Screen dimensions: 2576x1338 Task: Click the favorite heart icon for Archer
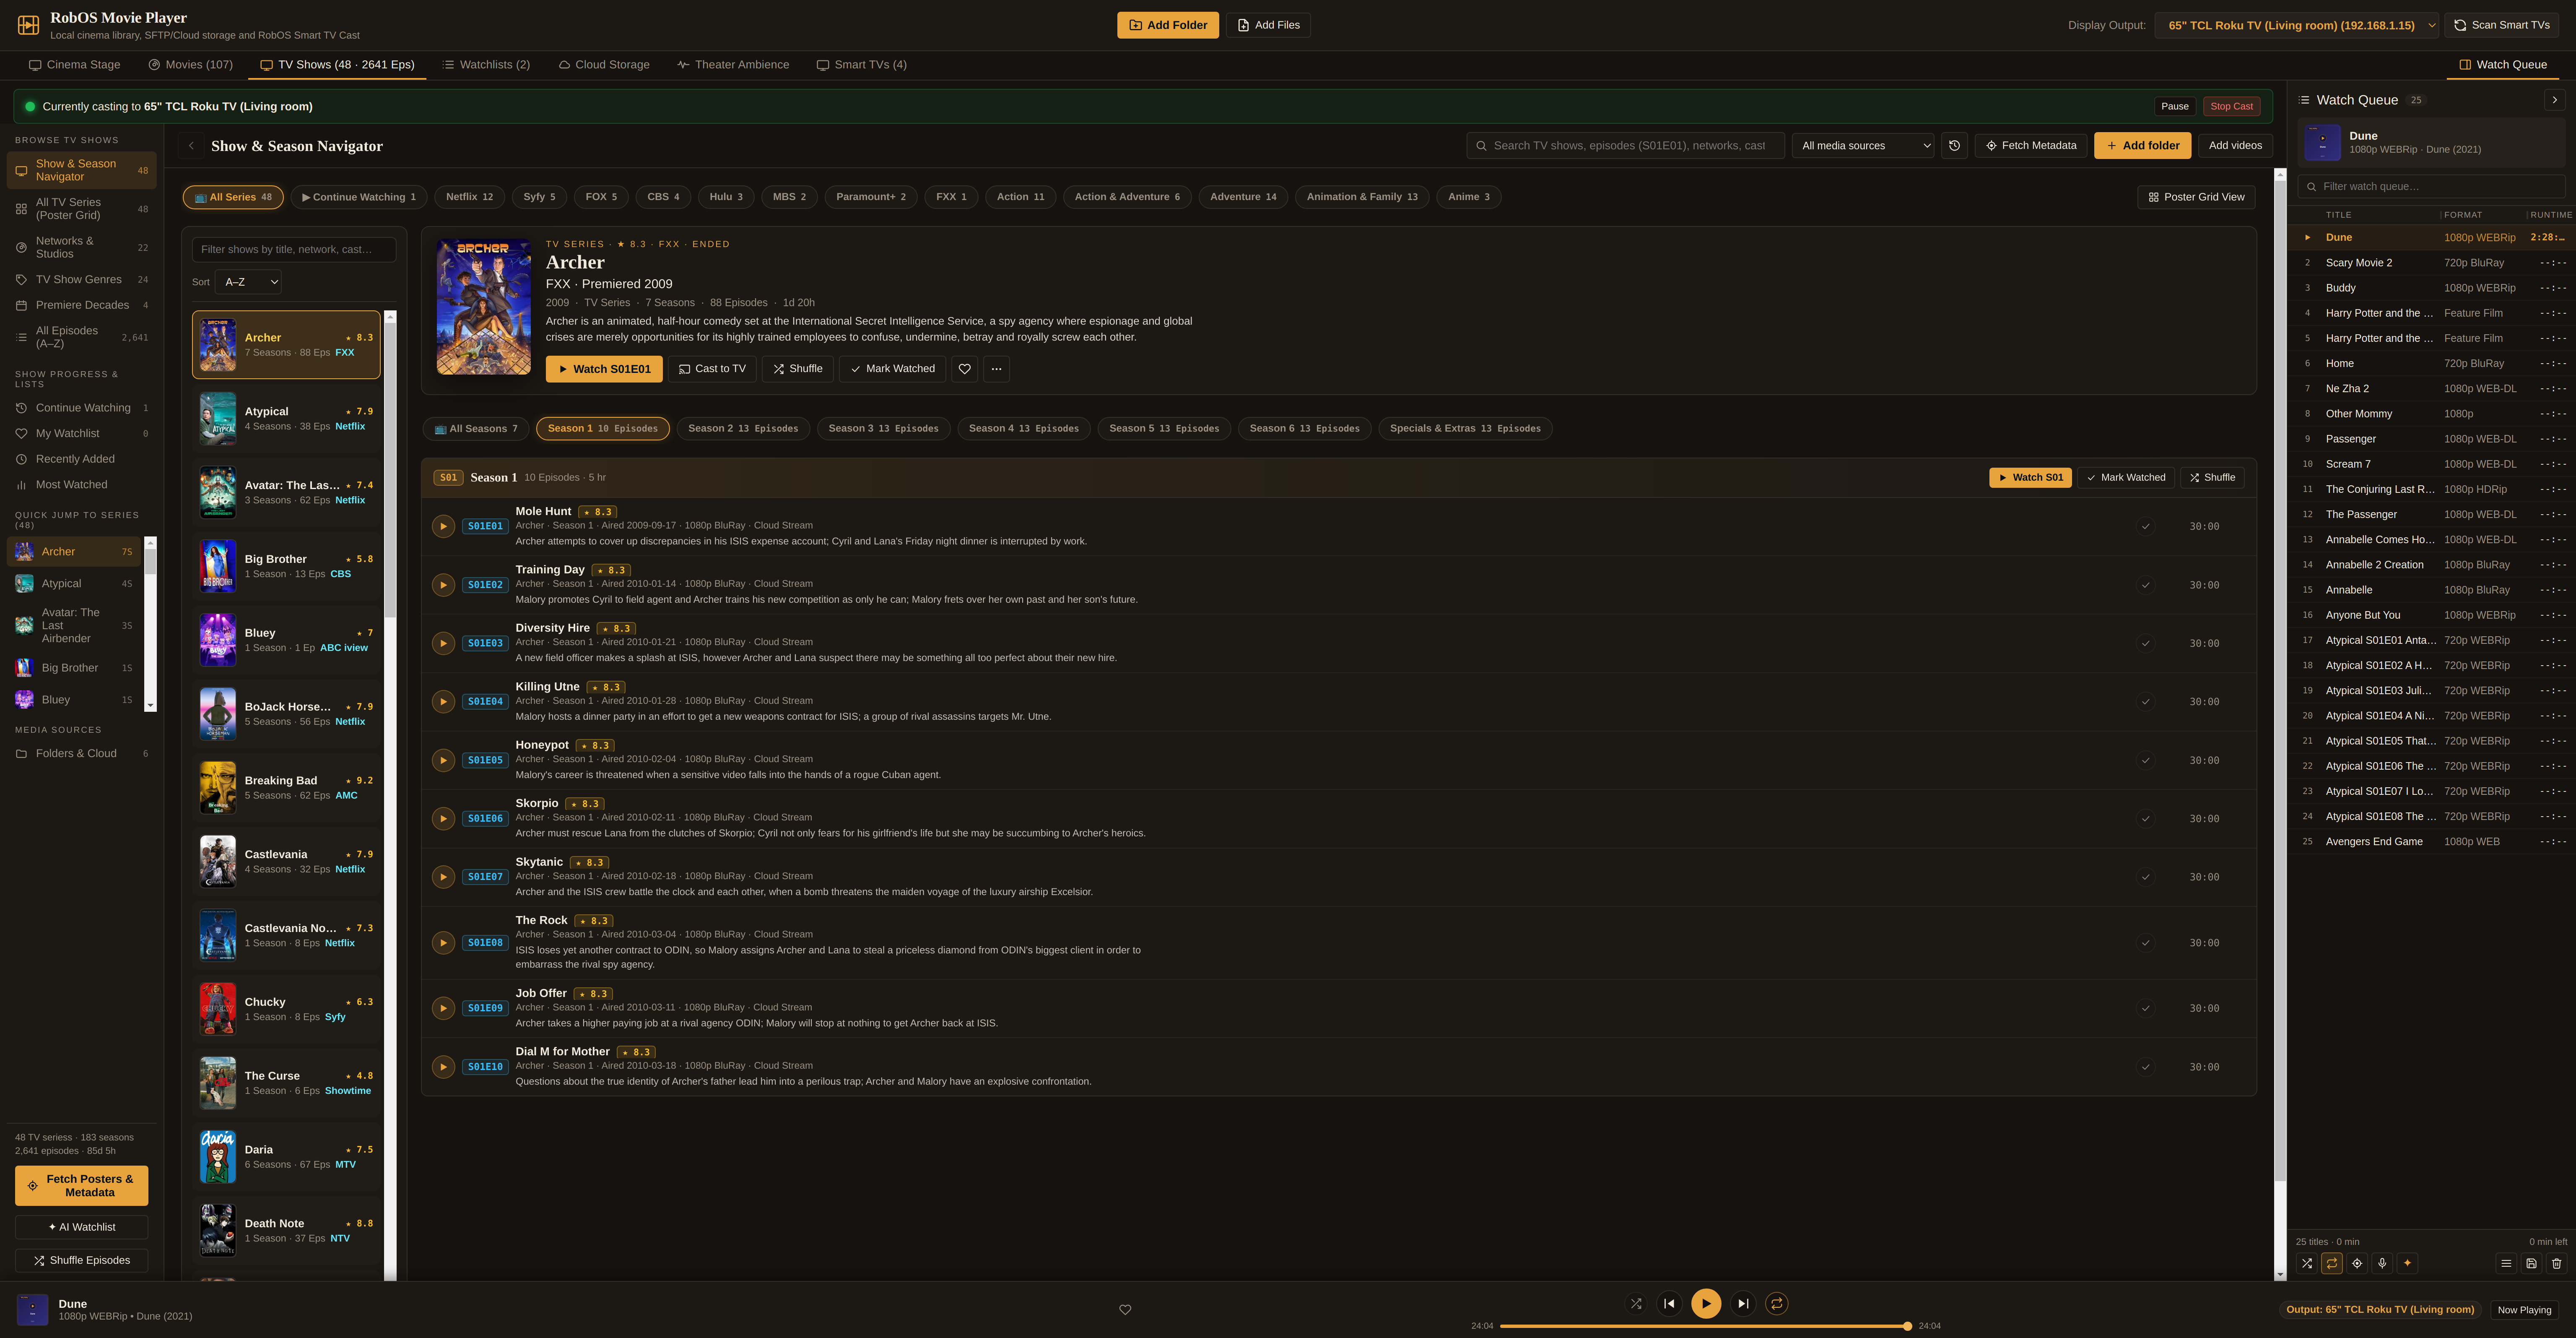click(x=964, y=369)
